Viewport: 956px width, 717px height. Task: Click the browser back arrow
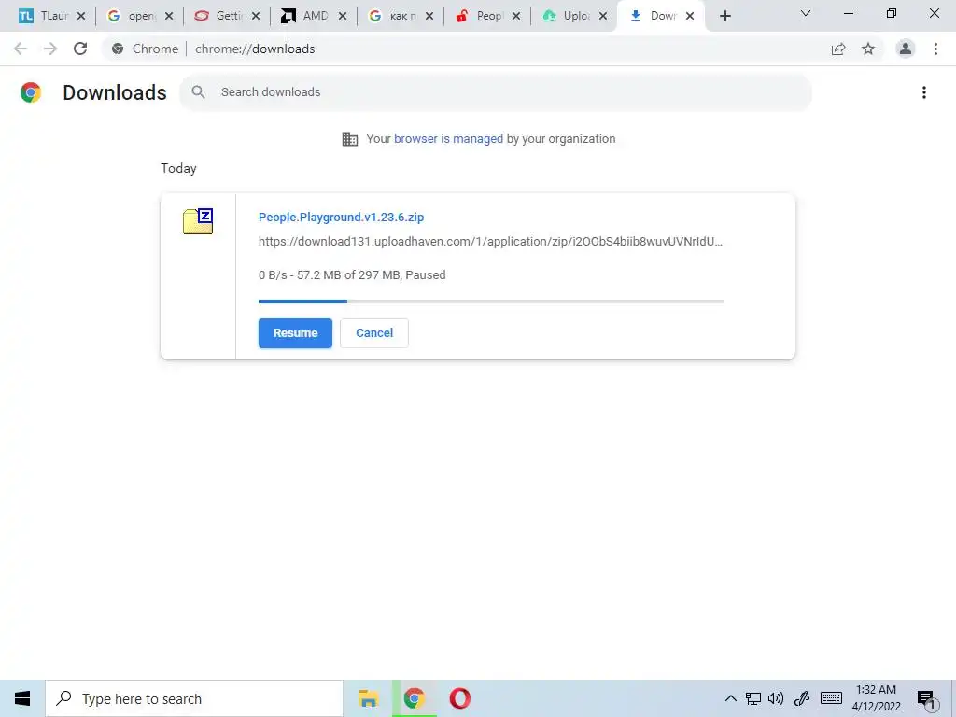tap(21, 49)
